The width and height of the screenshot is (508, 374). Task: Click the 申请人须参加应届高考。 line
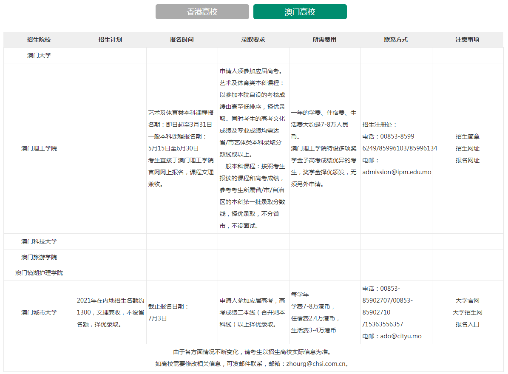(252, 71)
